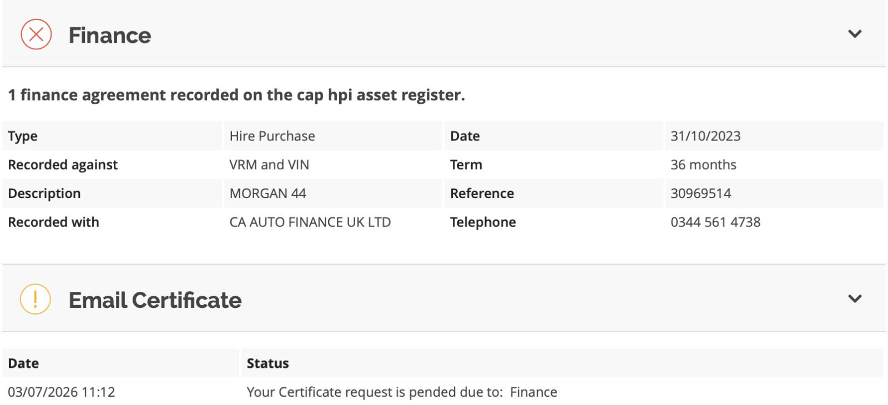Click the Email Certificate section heading
Image resolution: width=888 pixels, height=405 pixels.
155,300
